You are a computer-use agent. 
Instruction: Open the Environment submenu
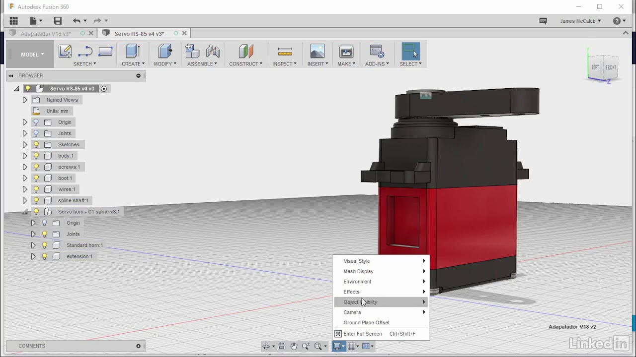pos(381,282)
